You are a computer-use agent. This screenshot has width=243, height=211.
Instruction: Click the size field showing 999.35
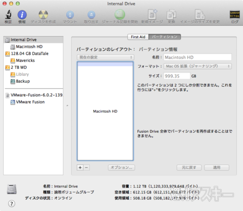pos(177,76)
